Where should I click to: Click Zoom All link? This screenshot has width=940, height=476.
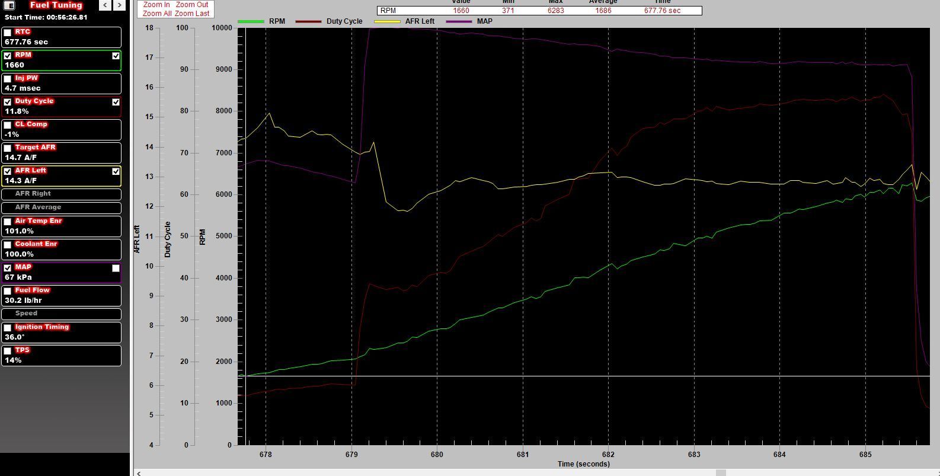pos(157,14)
